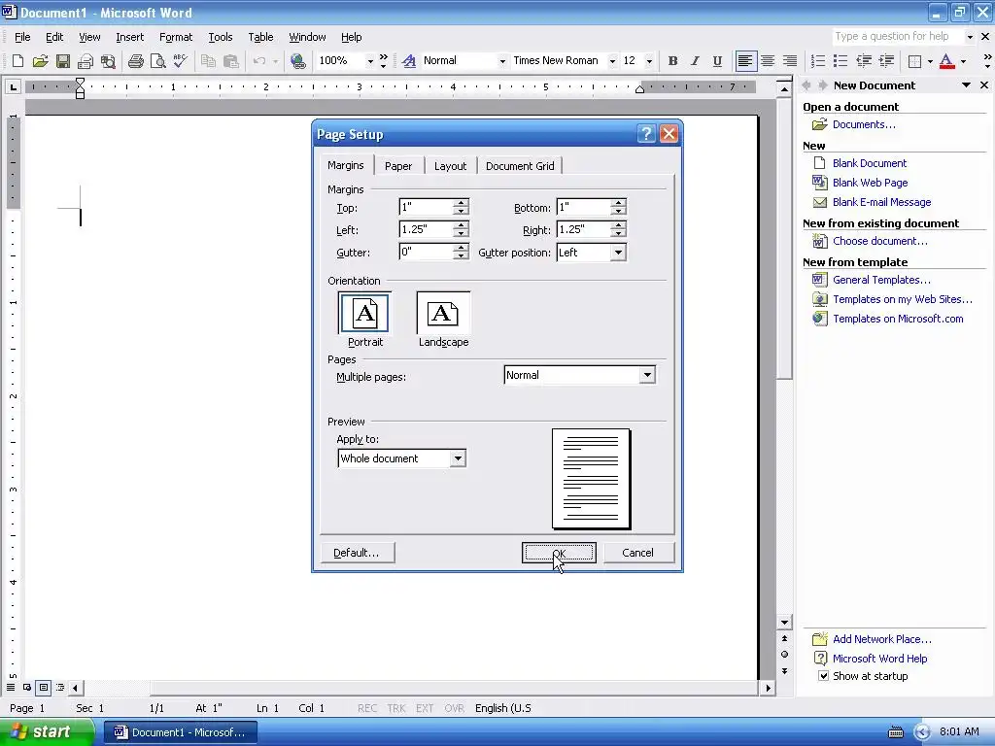
Task: Open the Multiple pages Normal dropdown
Action: [x=646, y=375]
